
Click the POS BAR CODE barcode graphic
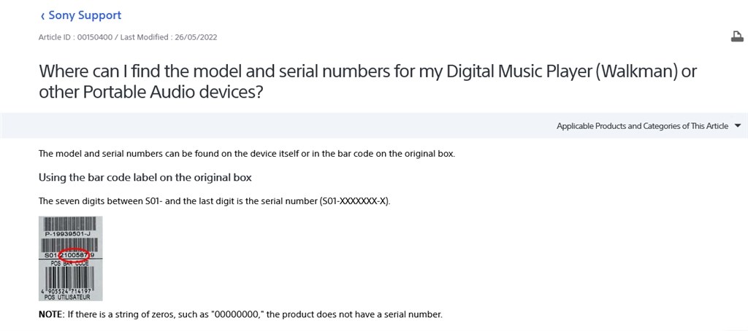tap(70, 276)
